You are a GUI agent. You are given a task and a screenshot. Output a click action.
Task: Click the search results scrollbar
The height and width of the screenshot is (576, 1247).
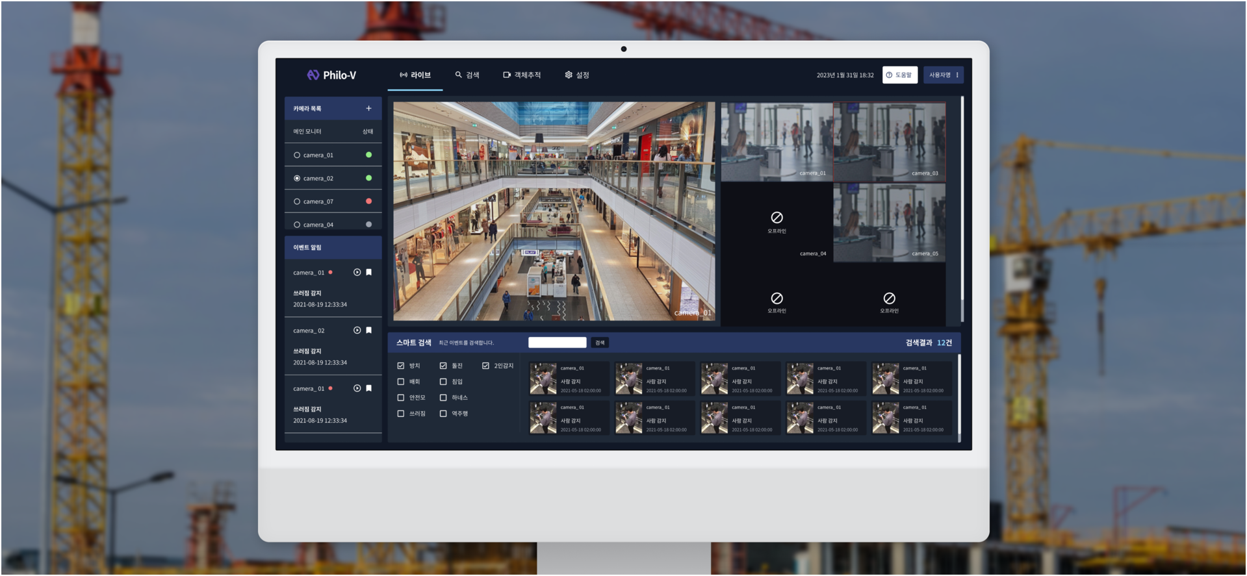click(959, 397)
